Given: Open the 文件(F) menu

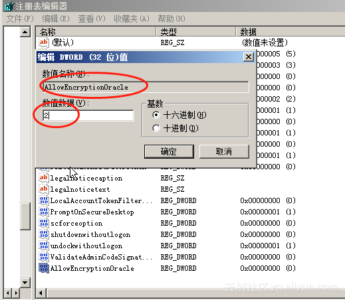Looking at the screenshot, I should (20, 19).
